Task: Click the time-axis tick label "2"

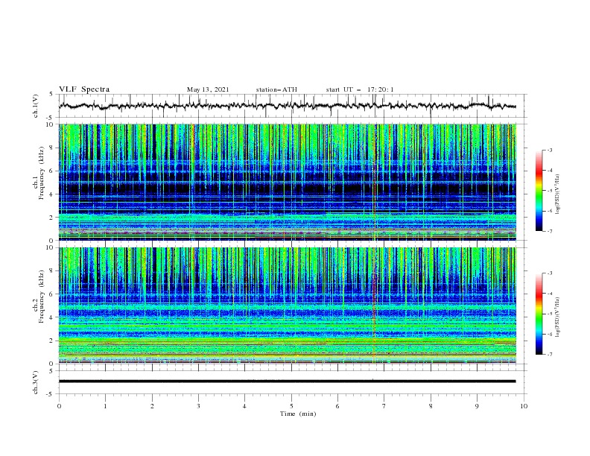Action: pyautogui.click(x=152, y=406)
